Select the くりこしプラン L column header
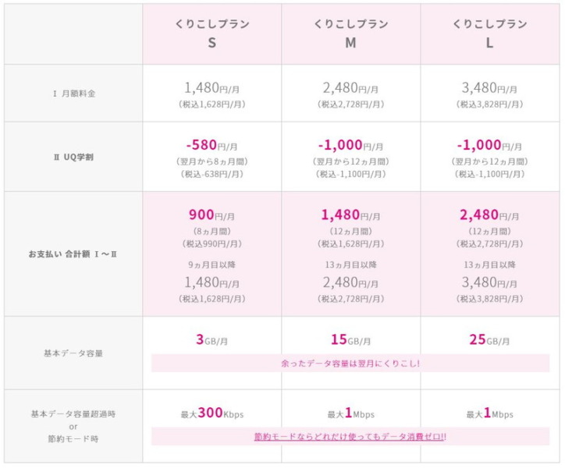 489,34
